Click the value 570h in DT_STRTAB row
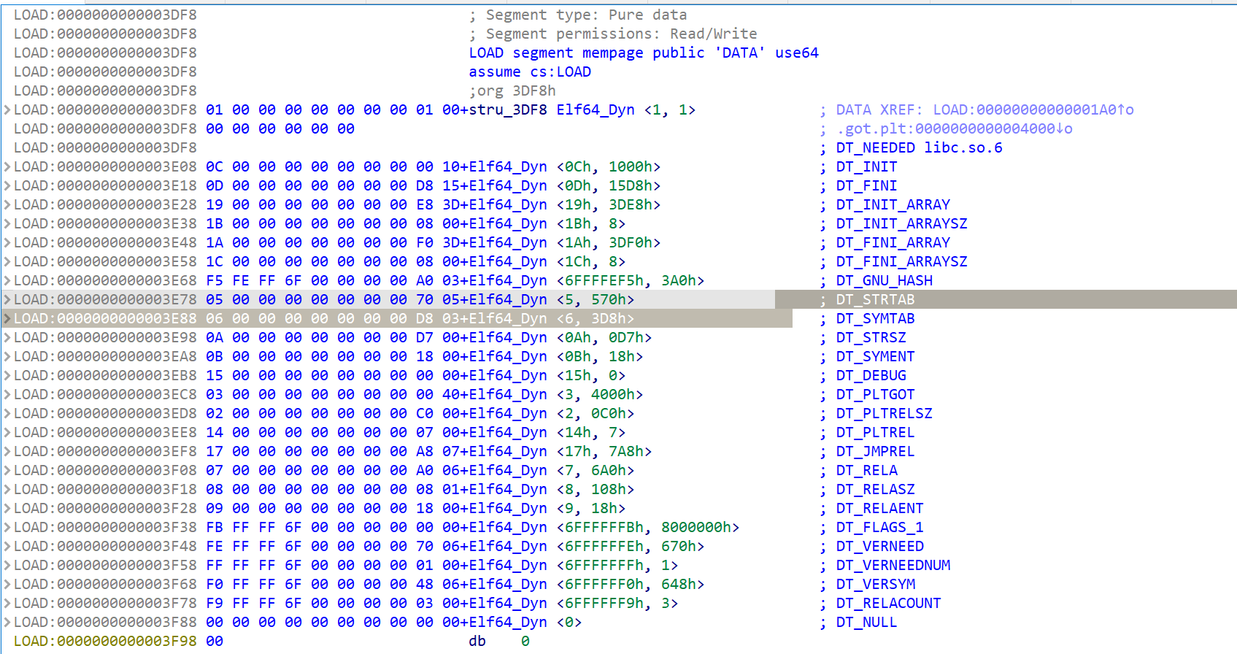The width and height of the screenshot is (1237, 654). click(608, 299)
